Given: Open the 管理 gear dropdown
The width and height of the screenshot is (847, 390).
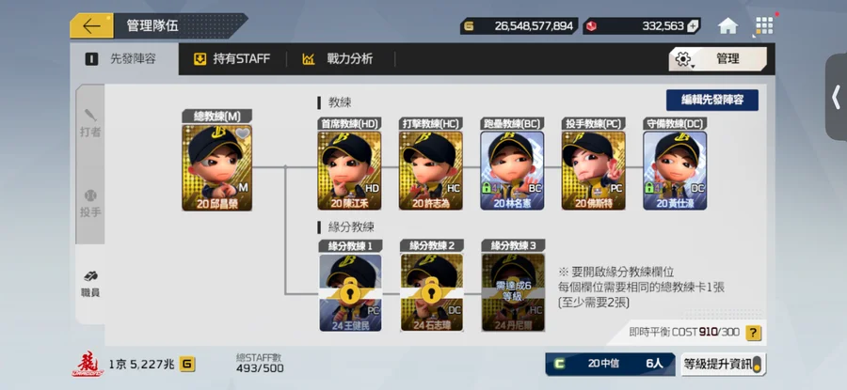Looking at the screenshot, I should point(717,59).
